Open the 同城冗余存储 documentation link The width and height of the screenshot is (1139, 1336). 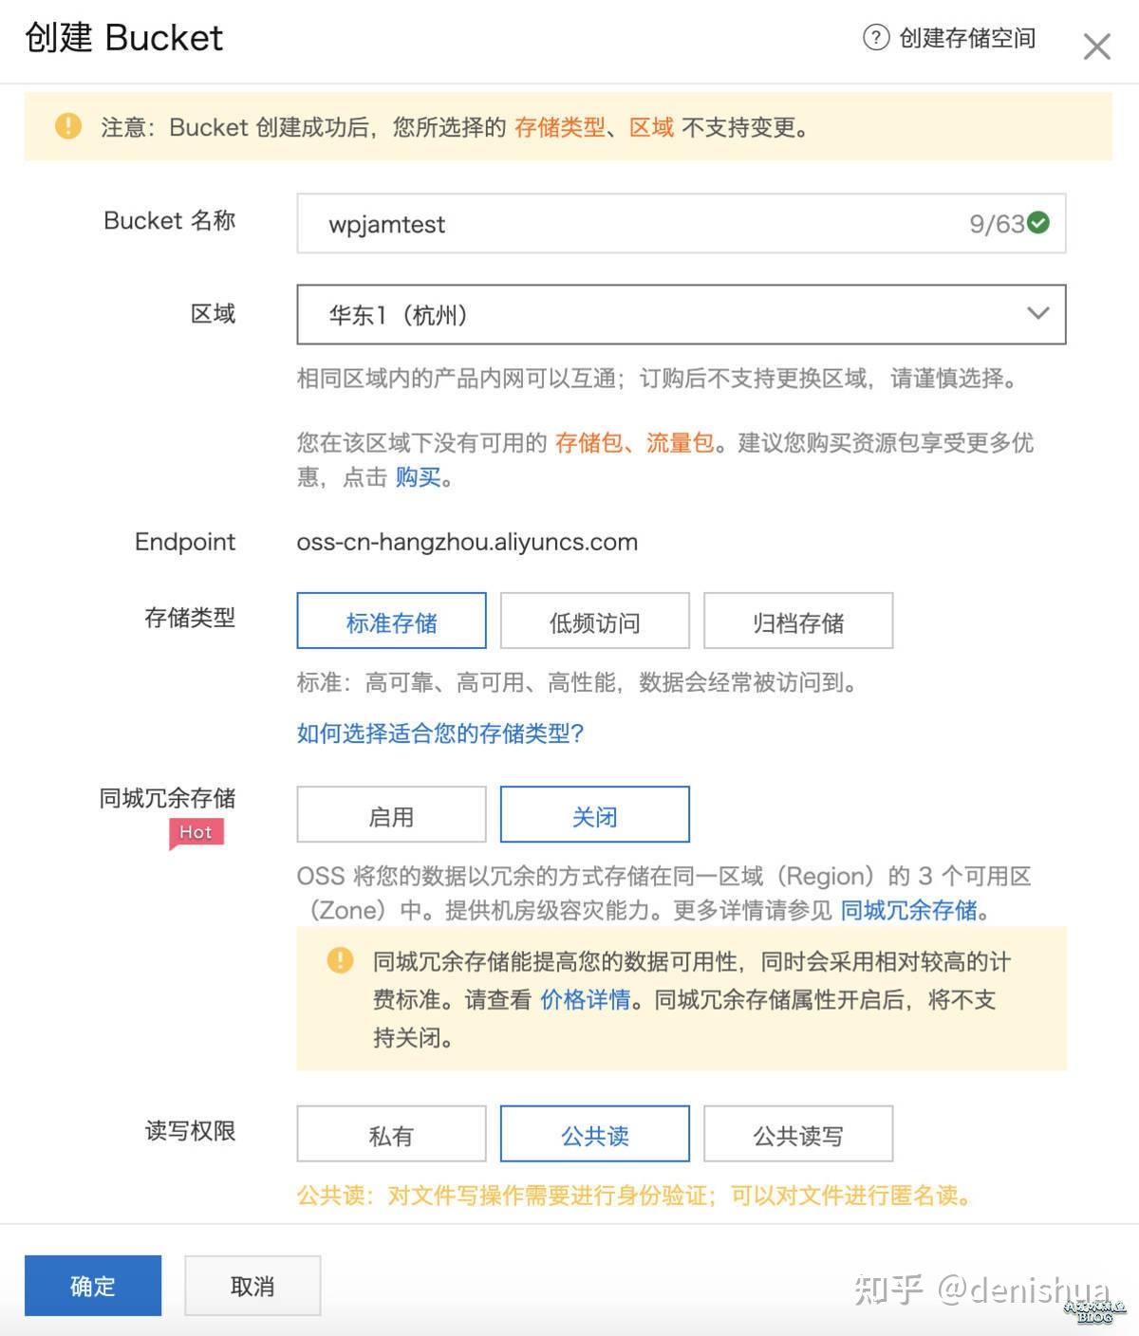pyautogui.click(x=911, y=911)
